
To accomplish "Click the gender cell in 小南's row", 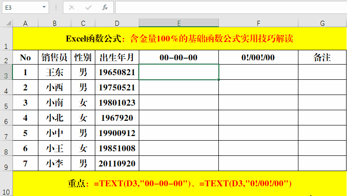I will [83, 102].
